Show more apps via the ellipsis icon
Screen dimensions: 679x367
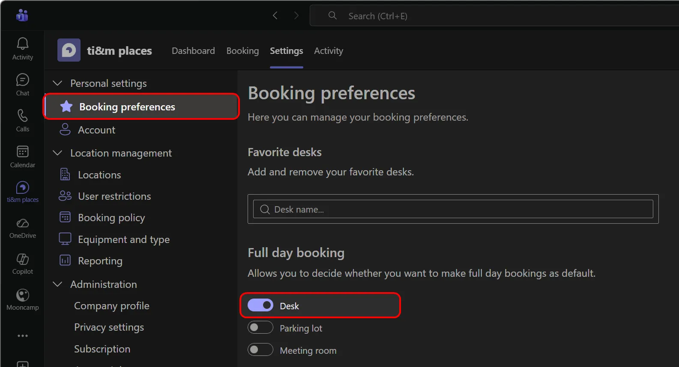(x=23, y=336)
